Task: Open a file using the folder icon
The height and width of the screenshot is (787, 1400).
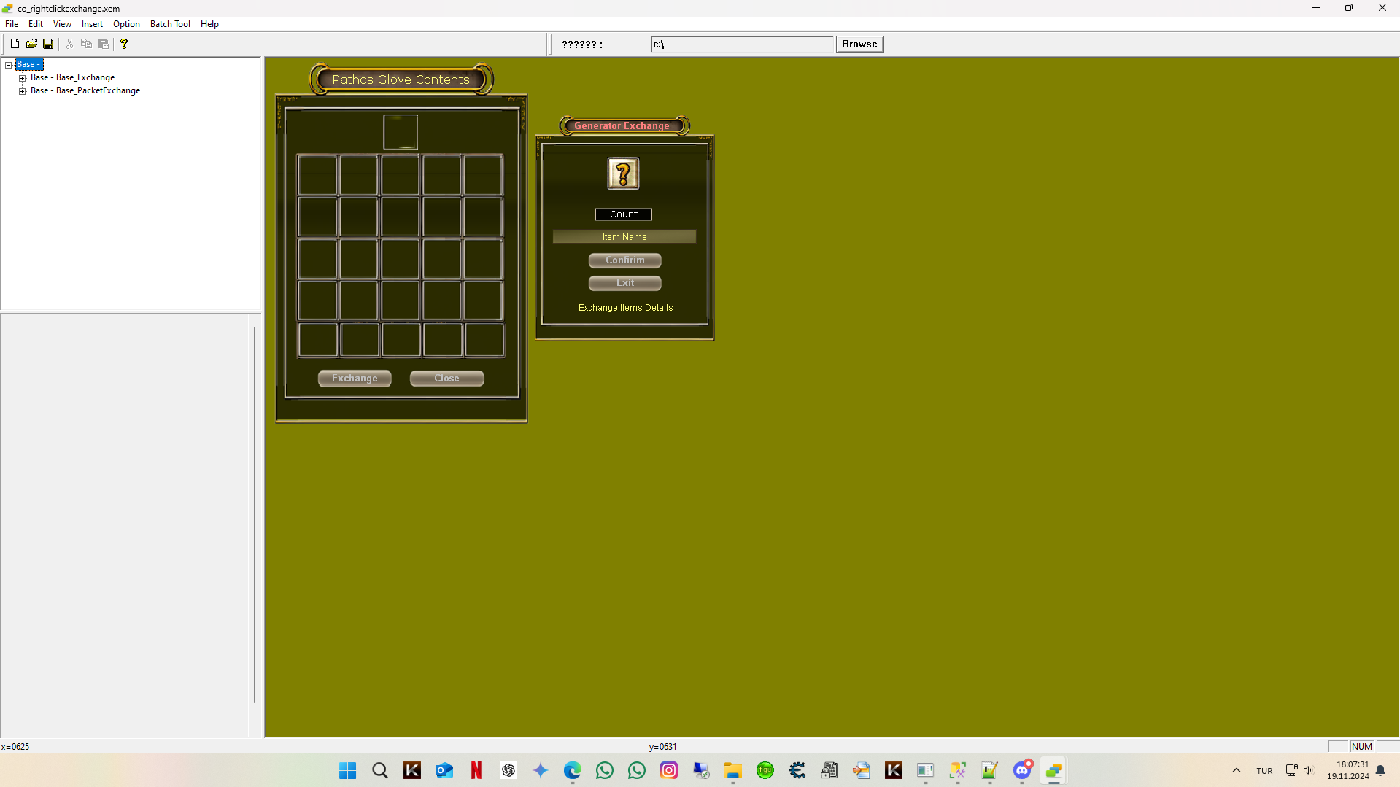Action: click(31, 43)
